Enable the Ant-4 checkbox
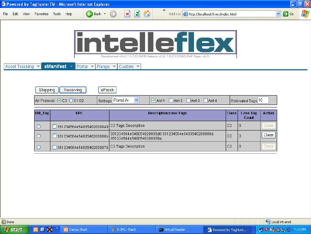 point(206,100)
